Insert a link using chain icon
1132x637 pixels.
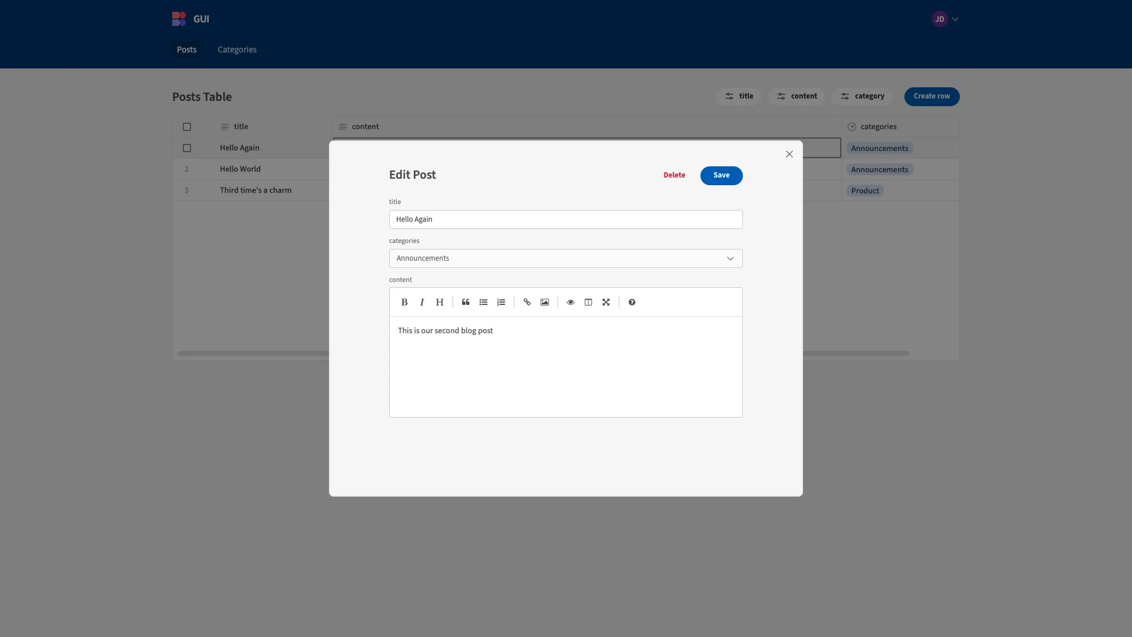(x=527, y=302)
